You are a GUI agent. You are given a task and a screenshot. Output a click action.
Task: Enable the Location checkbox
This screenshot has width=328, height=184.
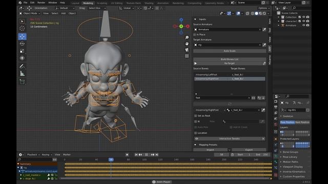pyautogui.click(x=196, y=133)
